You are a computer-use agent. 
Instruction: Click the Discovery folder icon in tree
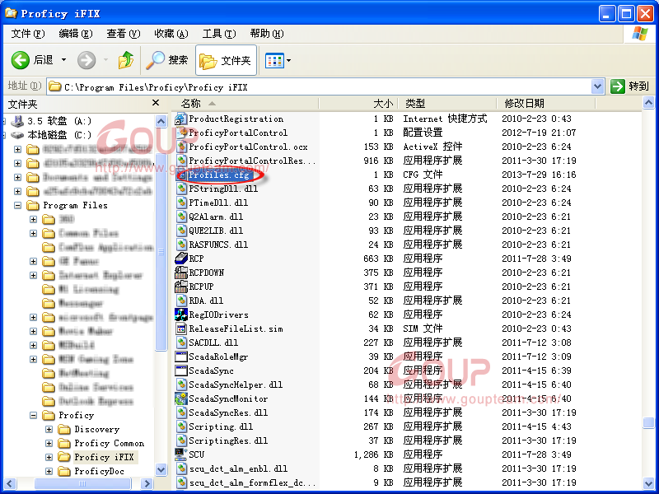64,429
